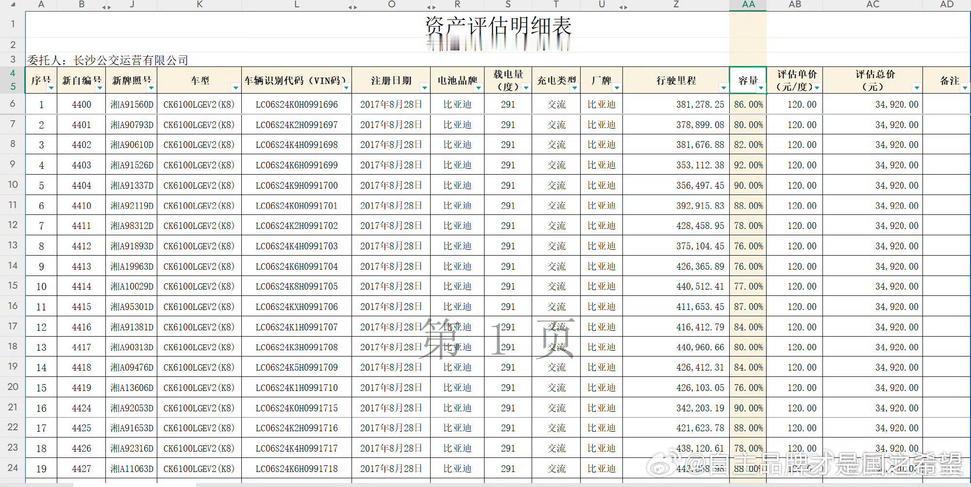Screen dimensions: 971x487
Task: Open the 序号 column filter dropdown
Action: coord(51,88)
